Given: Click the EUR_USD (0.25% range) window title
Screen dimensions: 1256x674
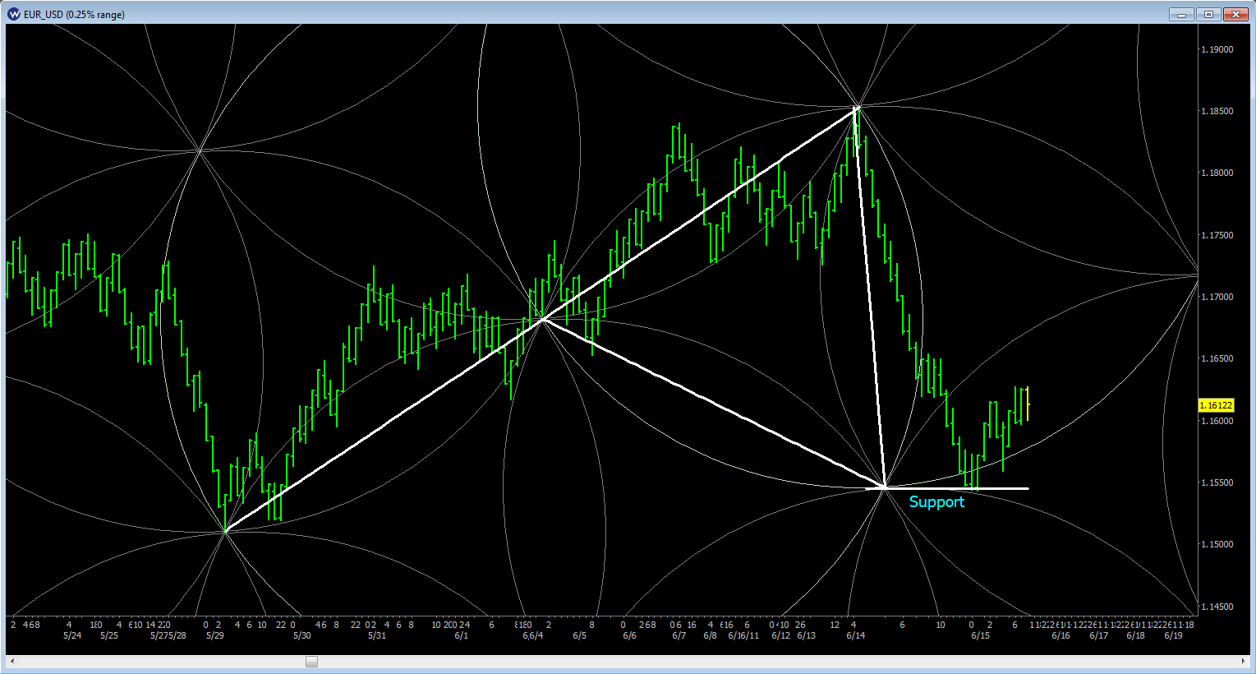Looking at the screenshot, I should pyautogui.click(x=75, y=15).
